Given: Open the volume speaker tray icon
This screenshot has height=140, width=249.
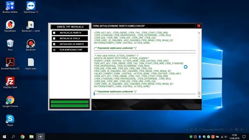Looking at the screenshot, I should (x=226, y=136).
